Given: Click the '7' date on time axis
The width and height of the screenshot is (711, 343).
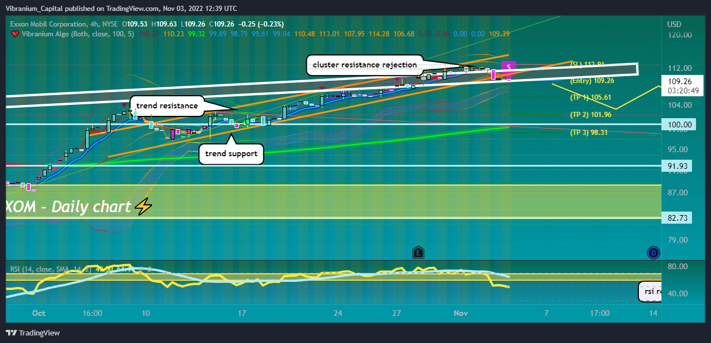Looking at the screenshot, I should [x=546, y=314].
